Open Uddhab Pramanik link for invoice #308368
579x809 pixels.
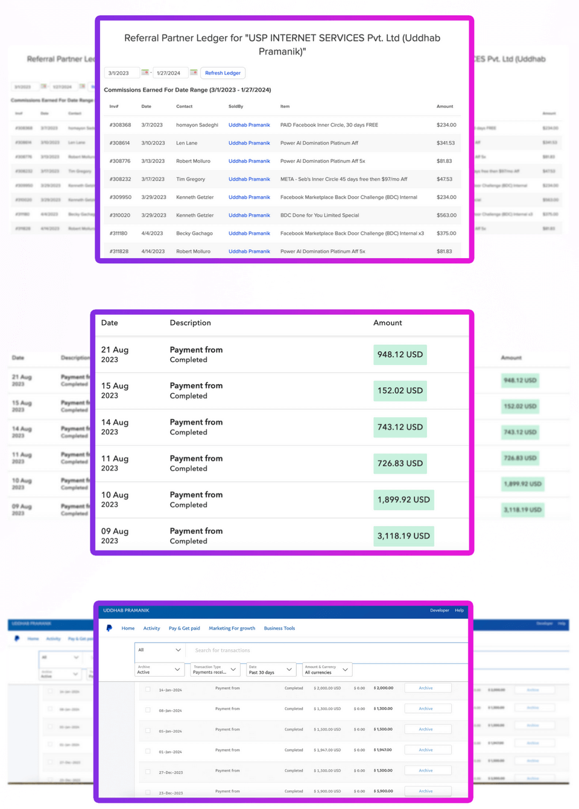[249, 125]
